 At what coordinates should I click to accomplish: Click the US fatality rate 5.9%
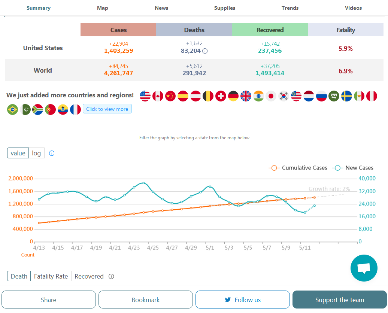[346, 49]
